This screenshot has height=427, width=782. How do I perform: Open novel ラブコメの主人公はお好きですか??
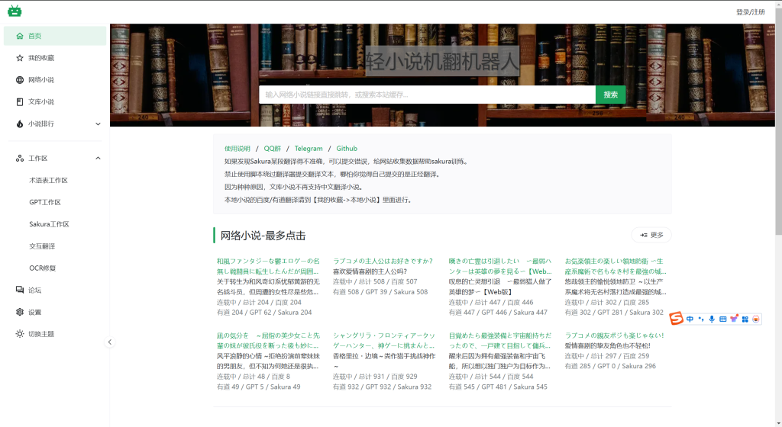(x=383, y=261)
